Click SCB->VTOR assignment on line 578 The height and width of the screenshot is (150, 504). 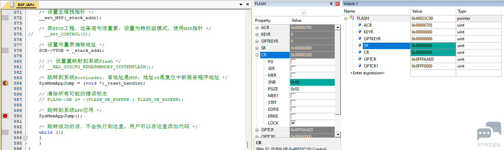click(x=71, y=50)
